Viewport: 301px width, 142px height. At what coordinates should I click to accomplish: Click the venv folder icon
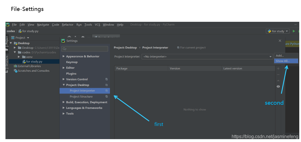click(24, 57)
